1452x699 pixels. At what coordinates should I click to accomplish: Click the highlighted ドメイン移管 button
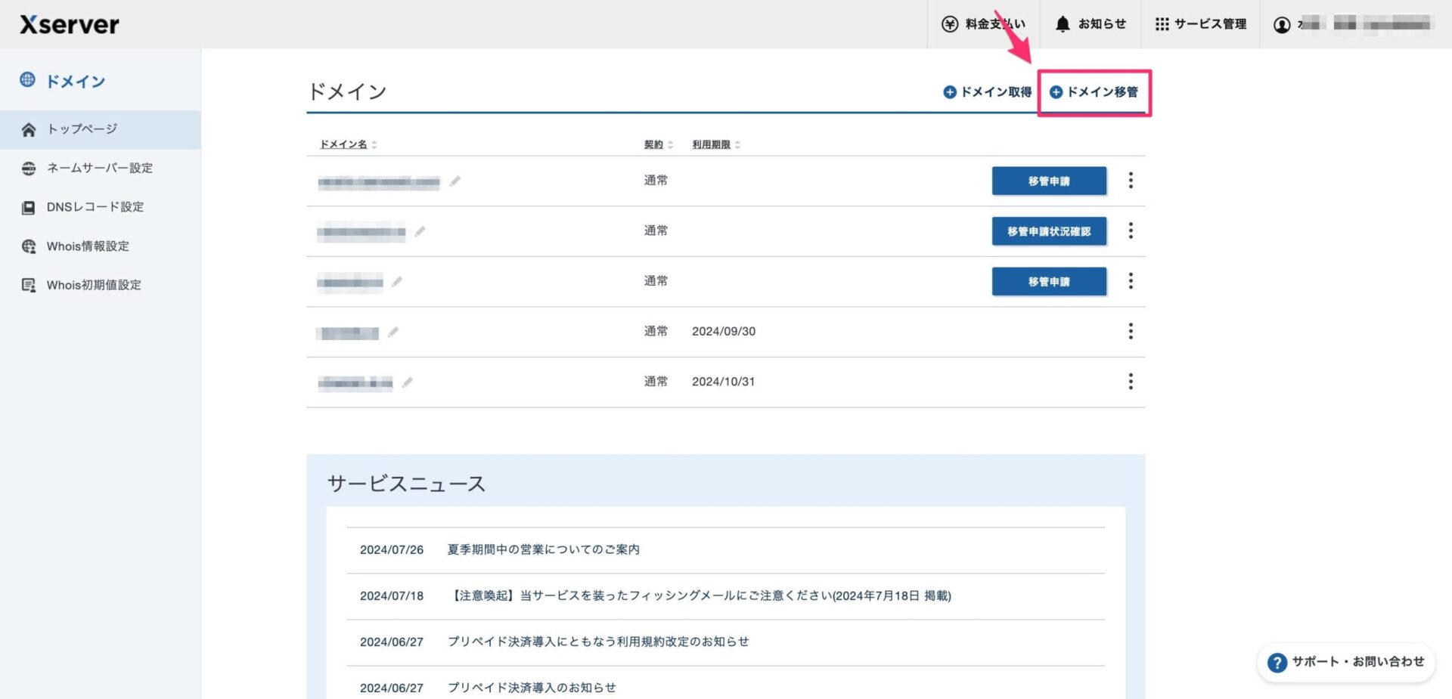1094,92
